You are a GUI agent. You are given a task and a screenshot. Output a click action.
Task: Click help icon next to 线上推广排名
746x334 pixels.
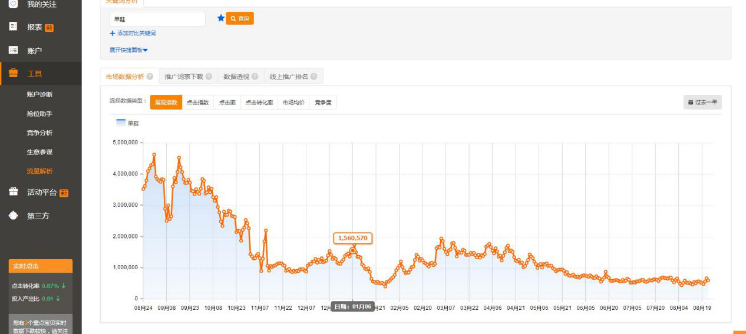coord(313,77)
